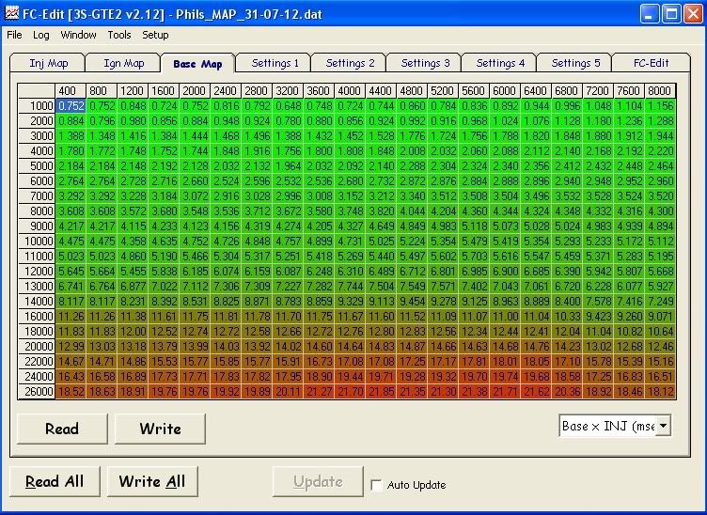Open the Settings 5 tab
The height and width of the screenshot is (515, 707).
click(x=575, y=63)
